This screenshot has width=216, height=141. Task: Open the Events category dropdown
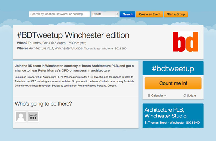(105, 14)
